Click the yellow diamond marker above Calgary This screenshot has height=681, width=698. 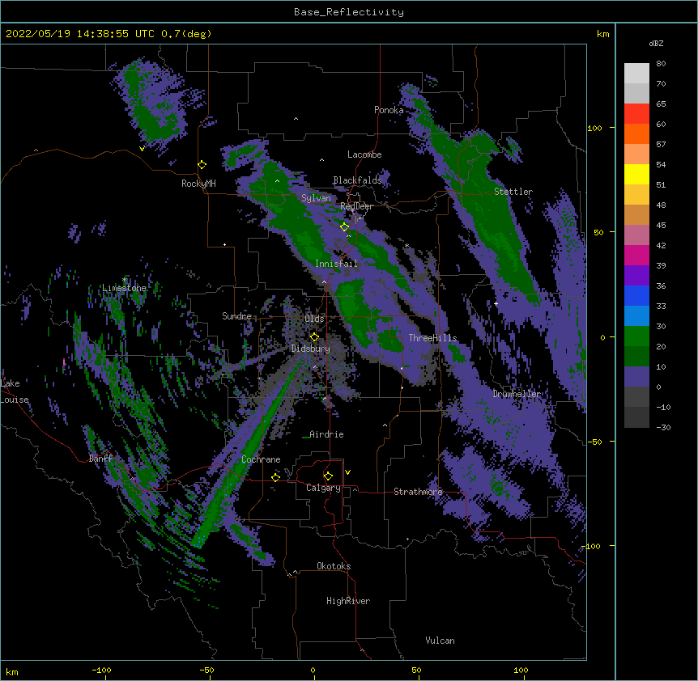(x=328, y=476)
